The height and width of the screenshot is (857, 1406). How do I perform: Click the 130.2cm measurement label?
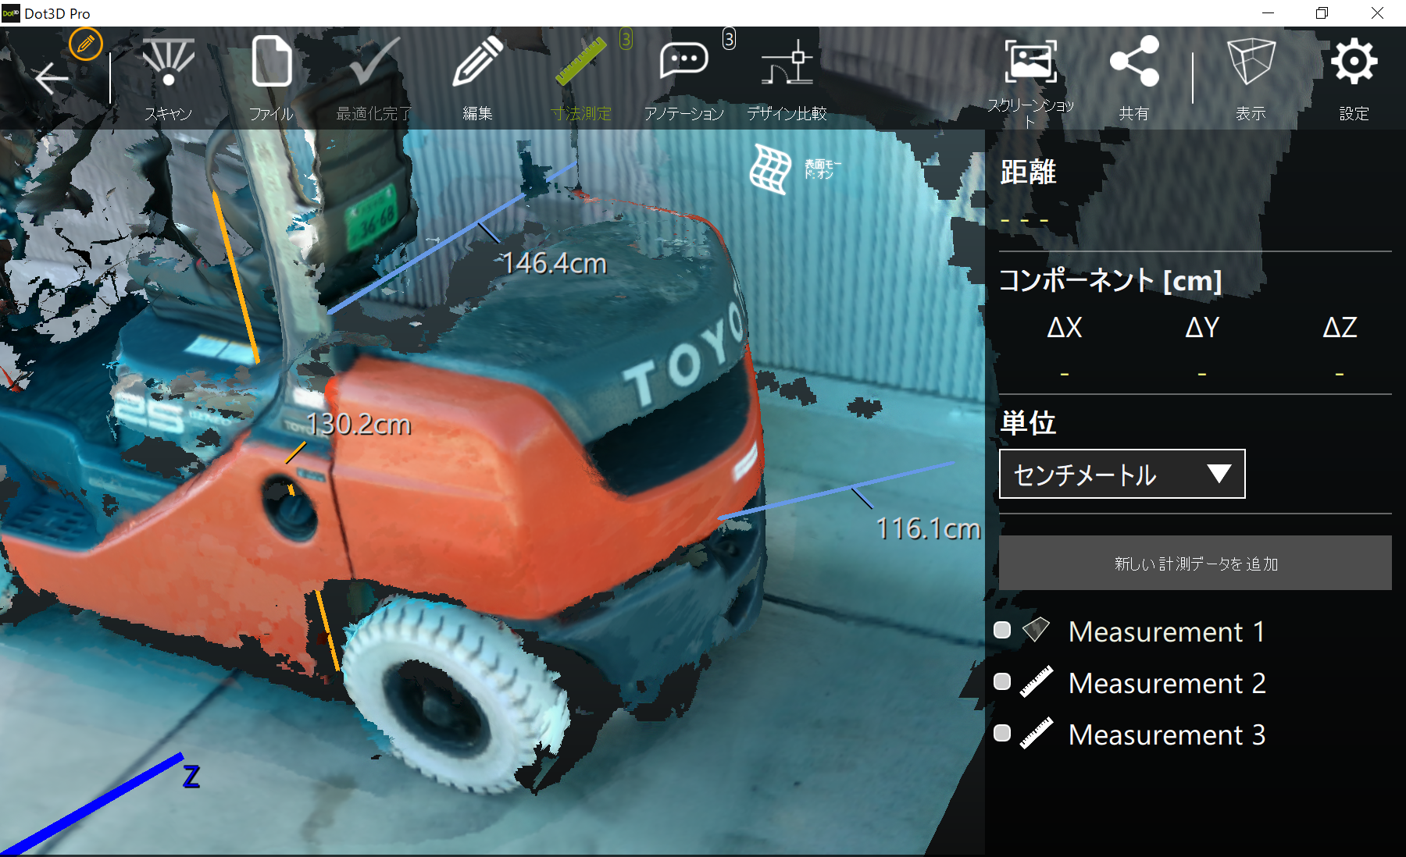[359, 424]
